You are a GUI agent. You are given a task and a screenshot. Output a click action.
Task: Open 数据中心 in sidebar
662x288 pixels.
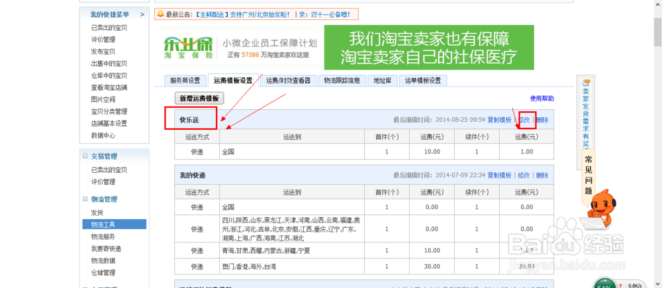point(103,136)
